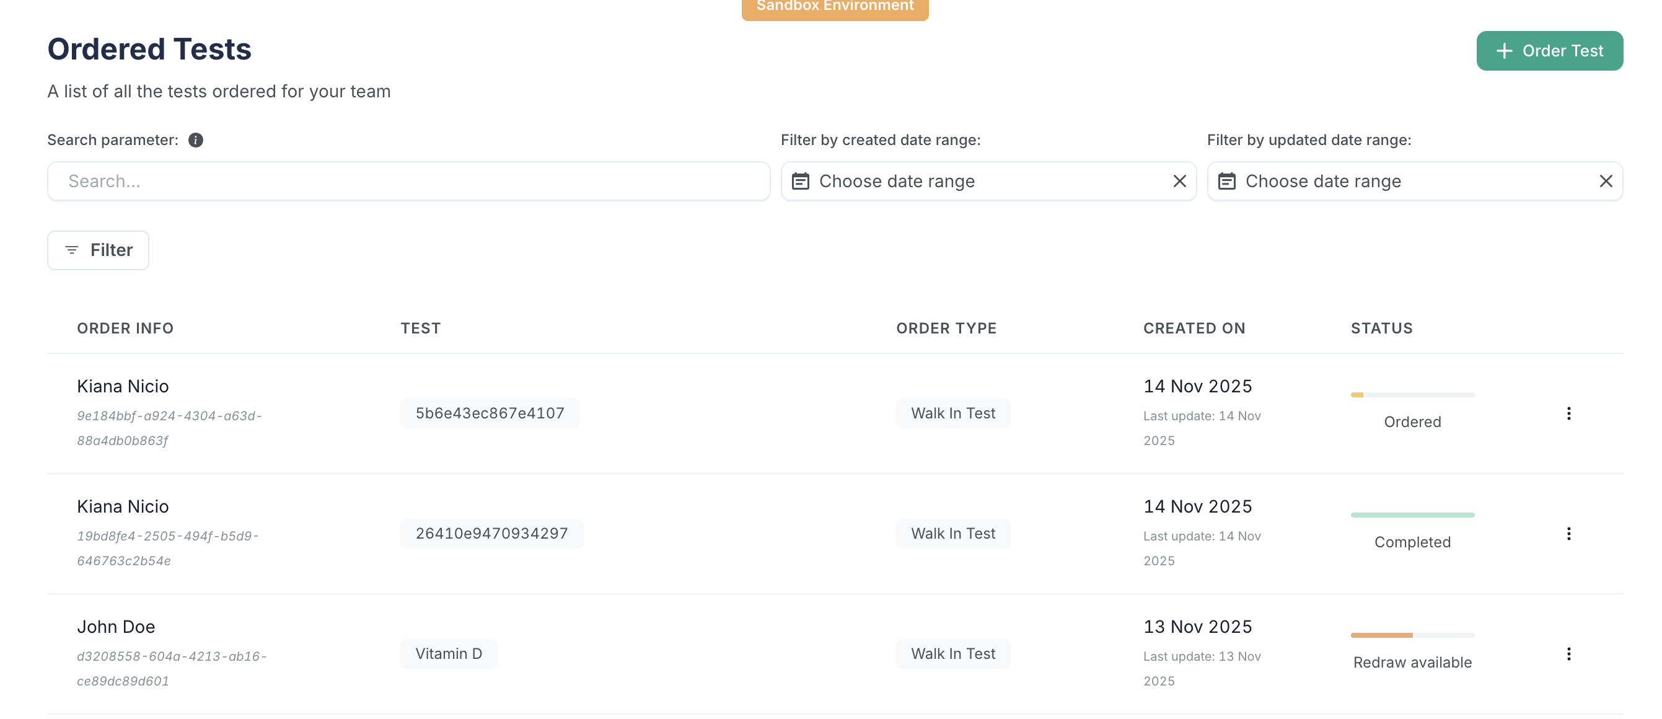1662x719 pixels.
Task: Click the calendar icon in updated date filter
Action: point(1228,182)
